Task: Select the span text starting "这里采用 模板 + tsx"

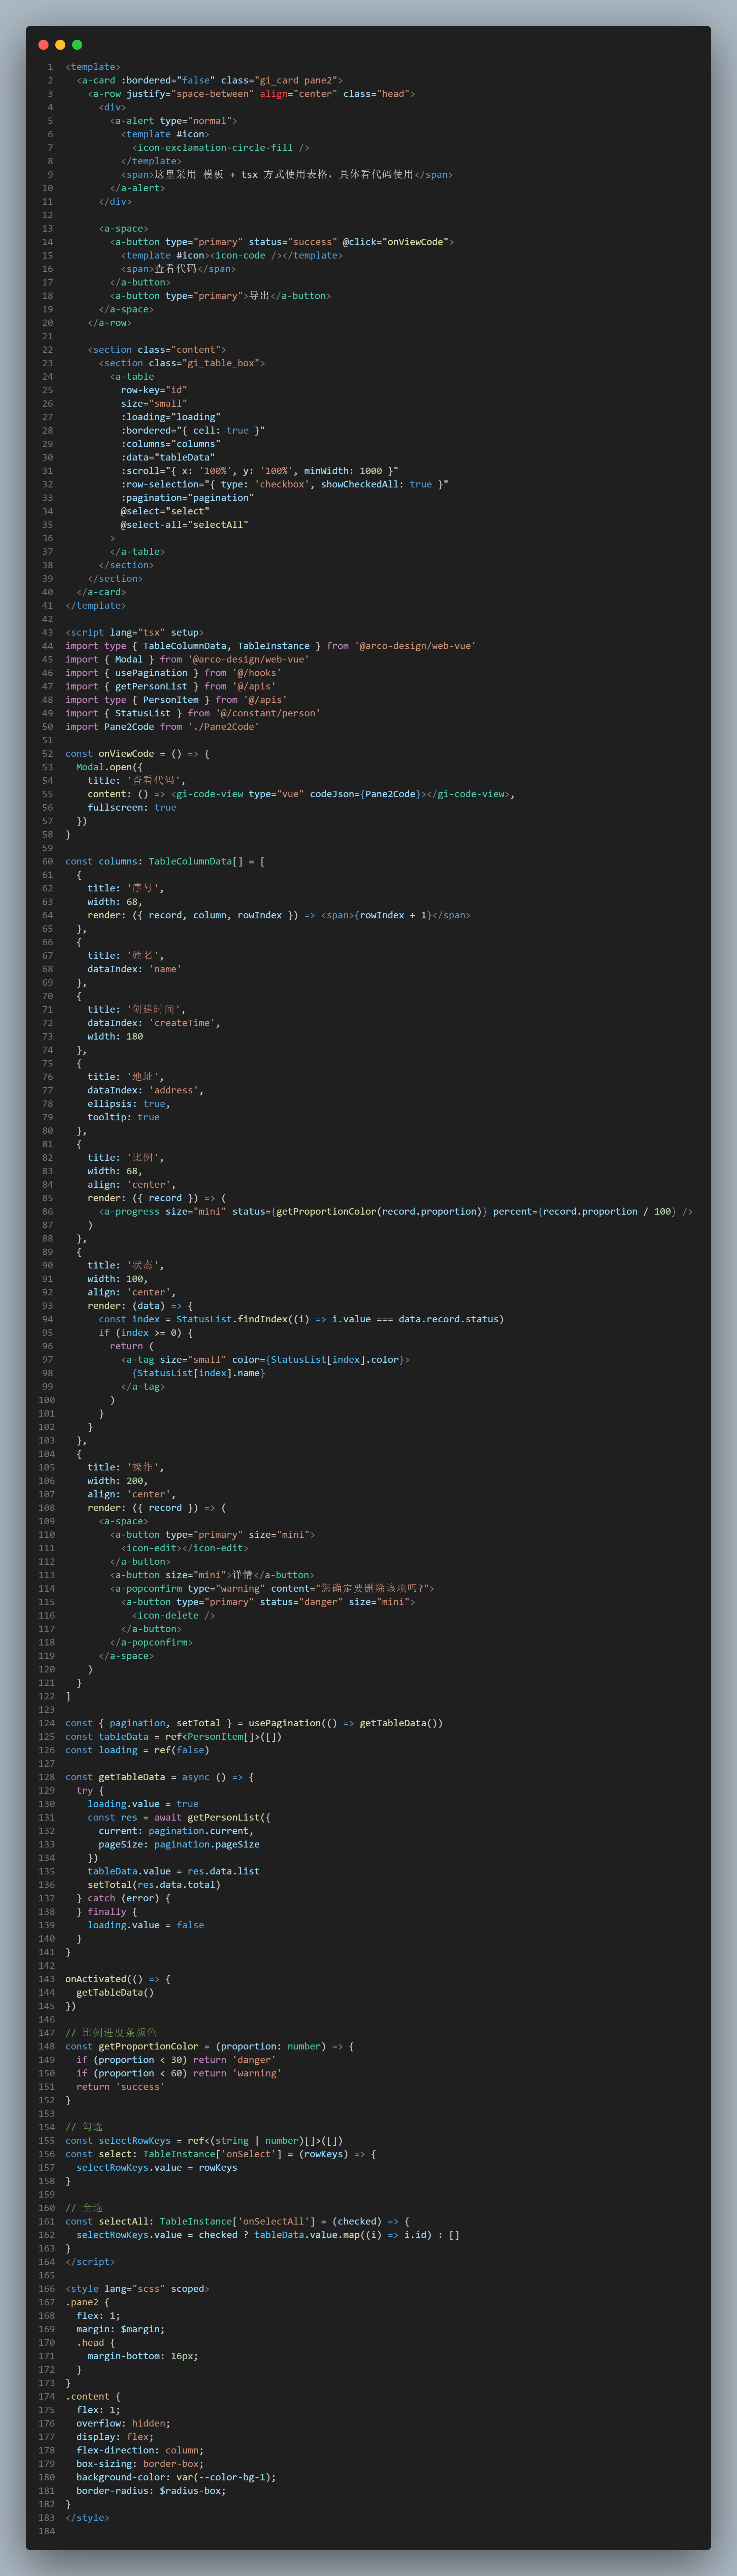Action: tap(284, 175)
